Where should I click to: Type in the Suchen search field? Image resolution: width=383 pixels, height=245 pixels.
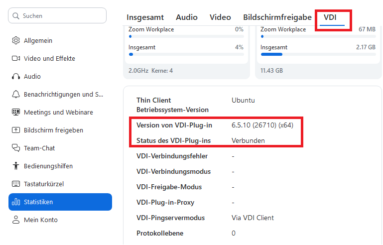click(62, 16)
